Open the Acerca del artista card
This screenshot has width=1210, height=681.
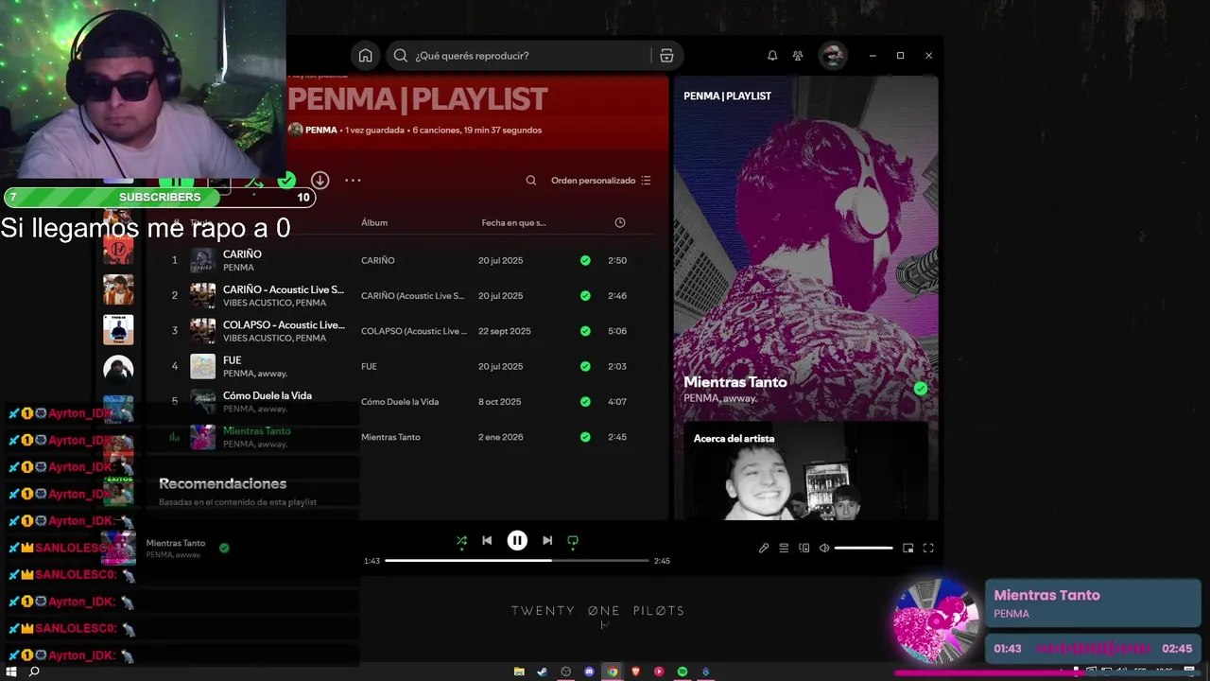806,471
